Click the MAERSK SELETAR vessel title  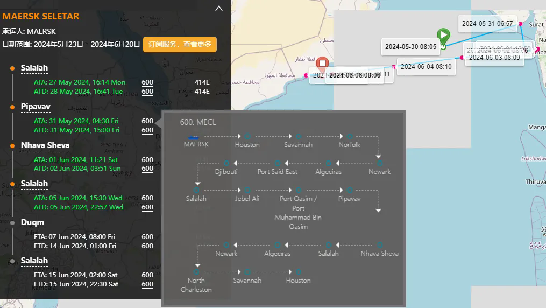tap(41, 16)
